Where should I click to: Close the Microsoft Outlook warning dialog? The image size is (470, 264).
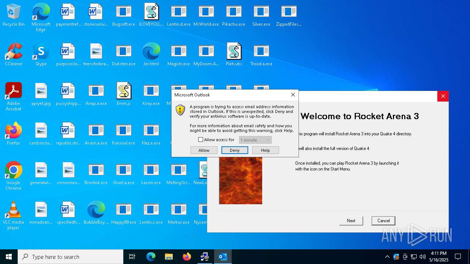point(293,95)
